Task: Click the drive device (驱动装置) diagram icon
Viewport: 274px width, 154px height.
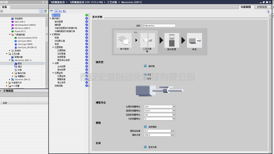Action: click(x=172, y=40)
